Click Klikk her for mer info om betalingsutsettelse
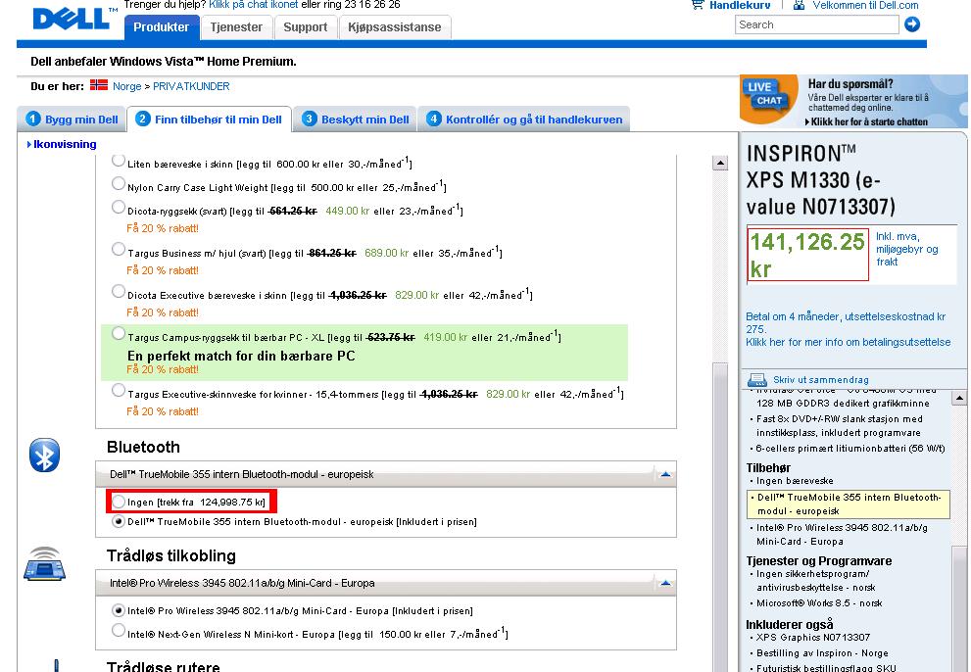971x672 pixels. (x=848, y=342)
